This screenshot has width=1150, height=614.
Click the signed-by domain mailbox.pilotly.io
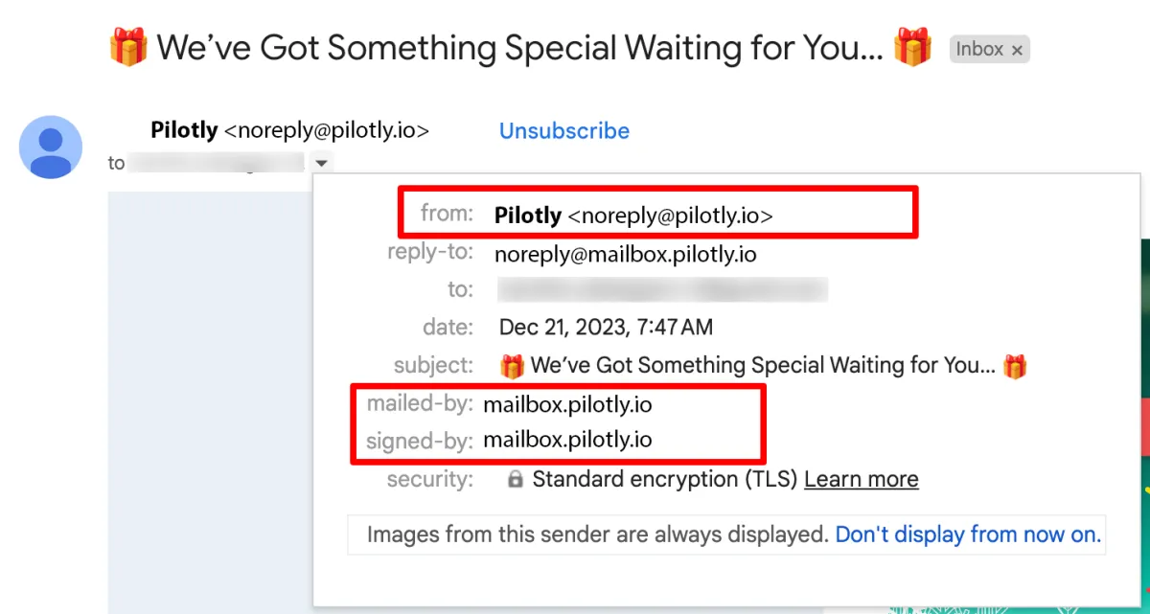click(567, 441)
